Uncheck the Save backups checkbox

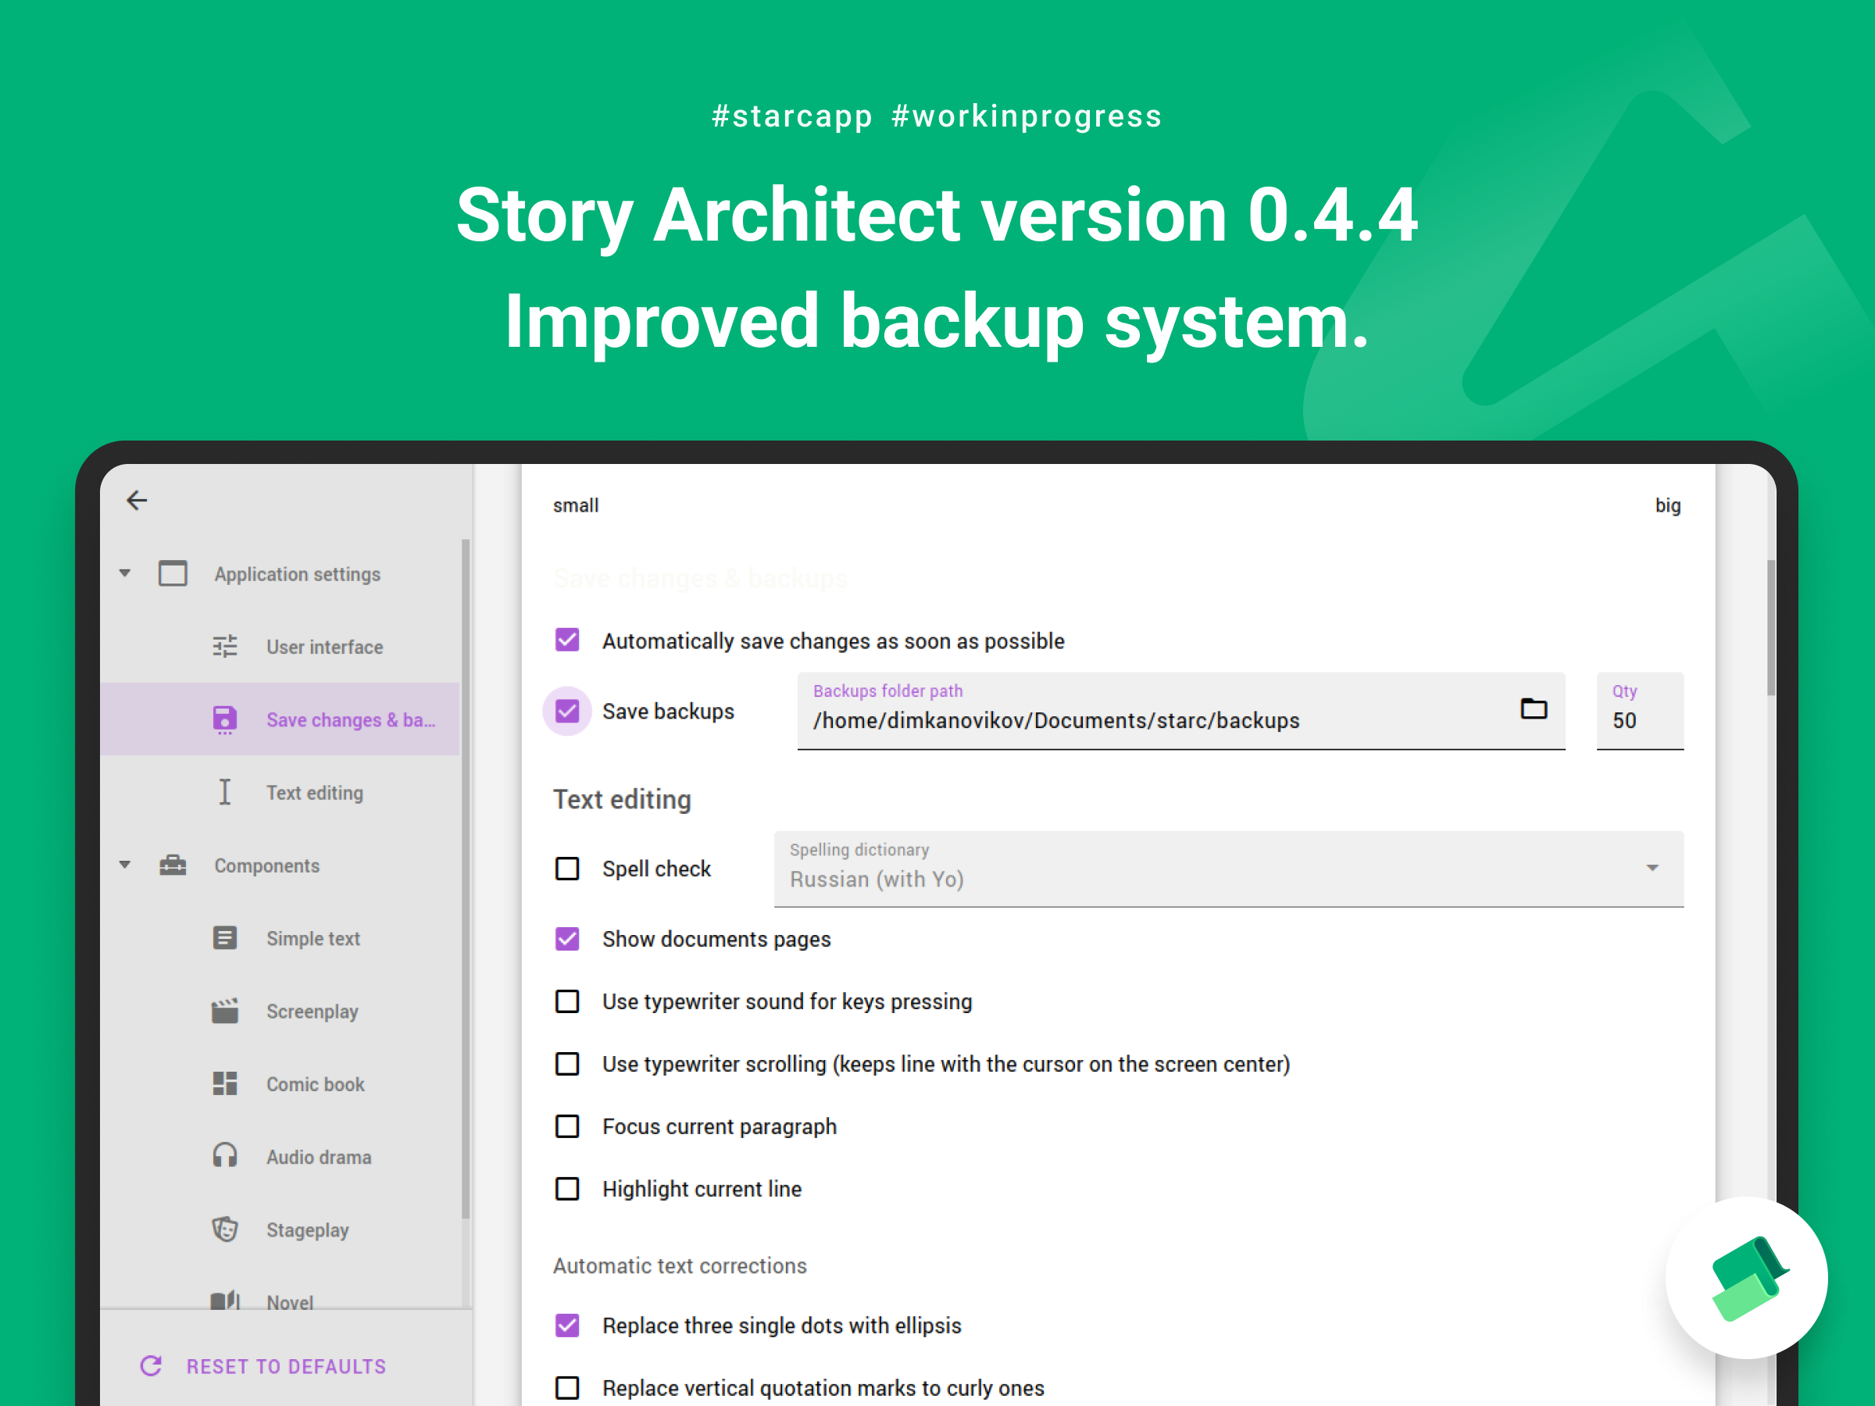567,711
